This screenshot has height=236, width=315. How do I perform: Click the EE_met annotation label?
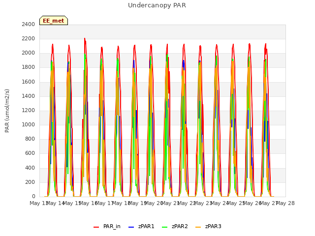(x=54, y=21)
